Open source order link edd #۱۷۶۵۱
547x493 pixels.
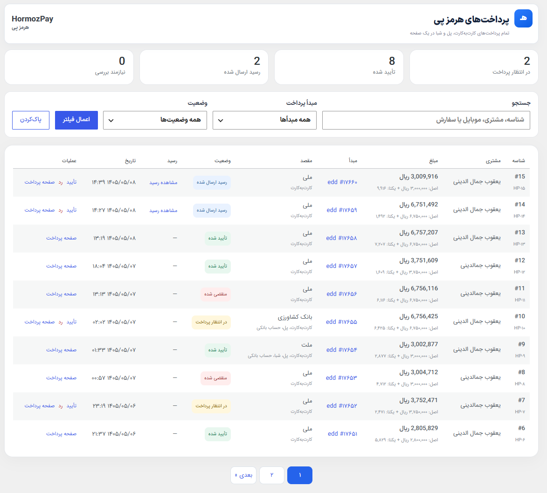(x=343, y=434)
